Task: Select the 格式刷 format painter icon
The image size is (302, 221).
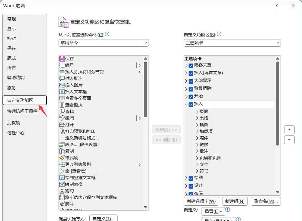Action: (62, 158)
